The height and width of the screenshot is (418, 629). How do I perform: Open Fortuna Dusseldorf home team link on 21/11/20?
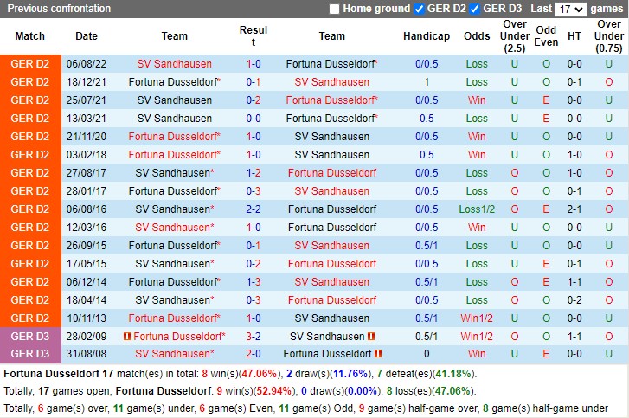tap(174, 137)
